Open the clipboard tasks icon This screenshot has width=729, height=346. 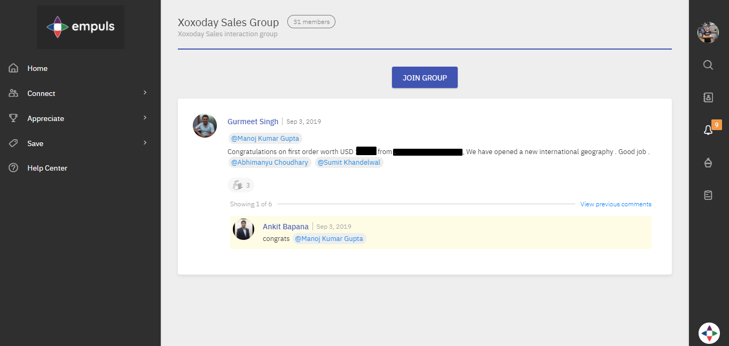click(708, 195)
